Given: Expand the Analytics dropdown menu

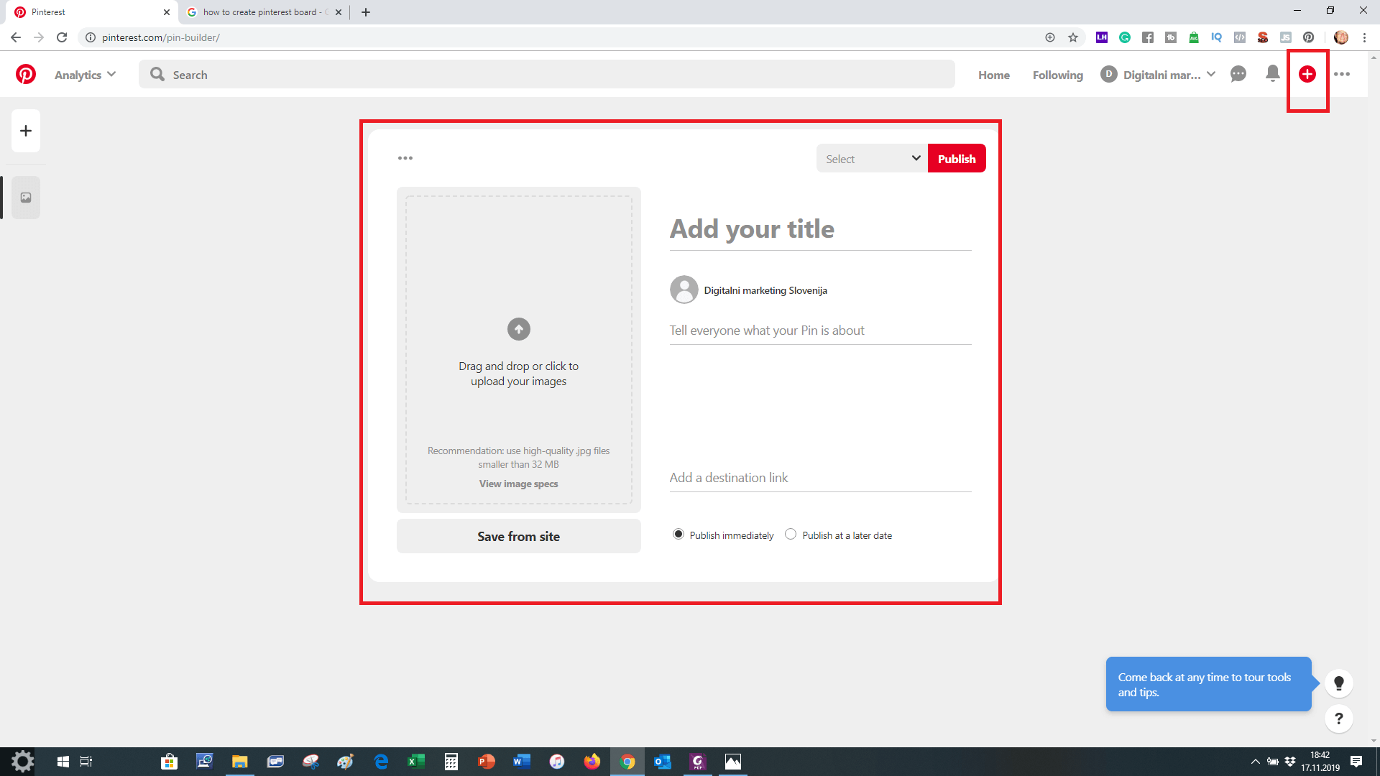Looking at the screenshot, I should coord(85,75).
